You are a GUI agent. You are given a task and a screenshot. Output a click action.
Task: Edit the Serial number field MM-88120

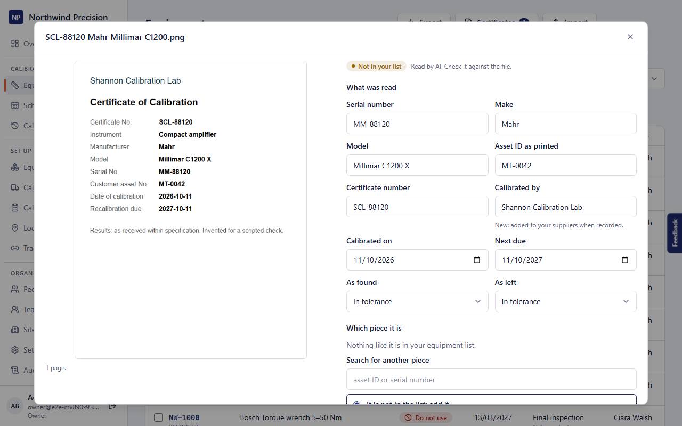point(417,124)
